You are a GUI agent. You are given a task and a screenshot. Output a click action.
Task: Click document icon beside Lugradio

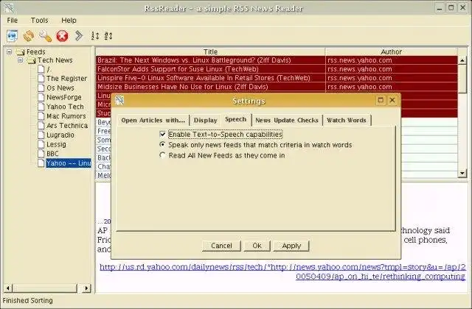pos(41,135)
